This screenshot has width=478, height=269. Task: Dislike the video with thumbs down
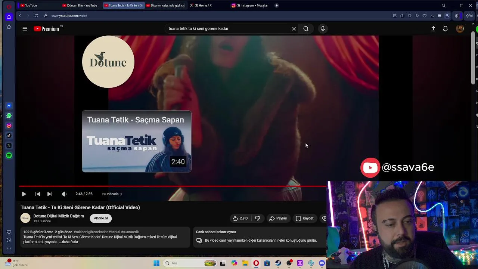click(257, 218)
